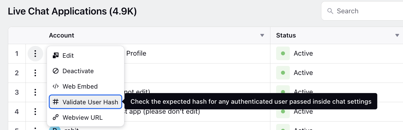Click the Web Embed code icon

pos(56,86)
